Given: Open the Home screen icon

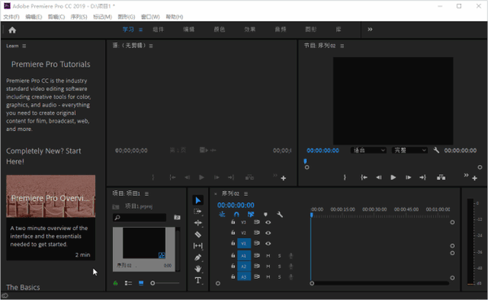Looking at the screenshot, I should click(x=12, y=30).
